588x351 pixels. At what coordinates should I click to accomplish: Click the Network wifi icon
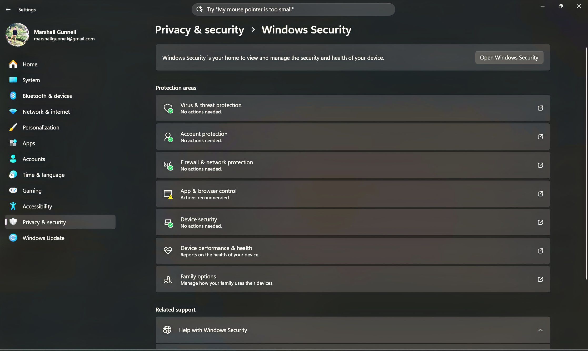point(13,112)
